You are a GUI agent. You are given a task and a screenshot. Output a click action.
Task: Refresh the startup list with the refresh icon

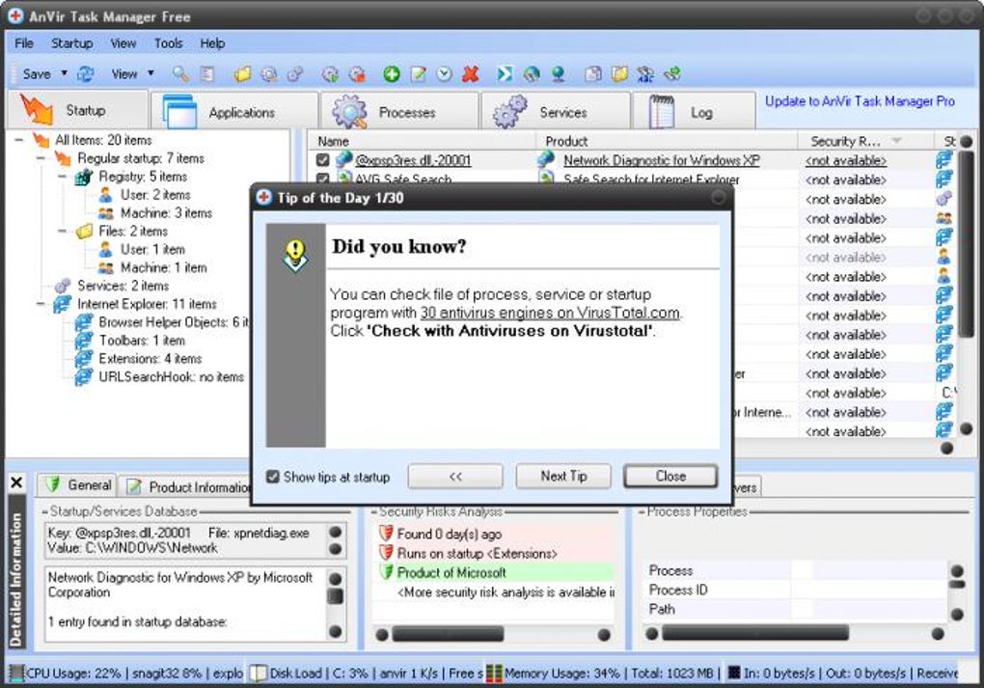pos(84,73)
